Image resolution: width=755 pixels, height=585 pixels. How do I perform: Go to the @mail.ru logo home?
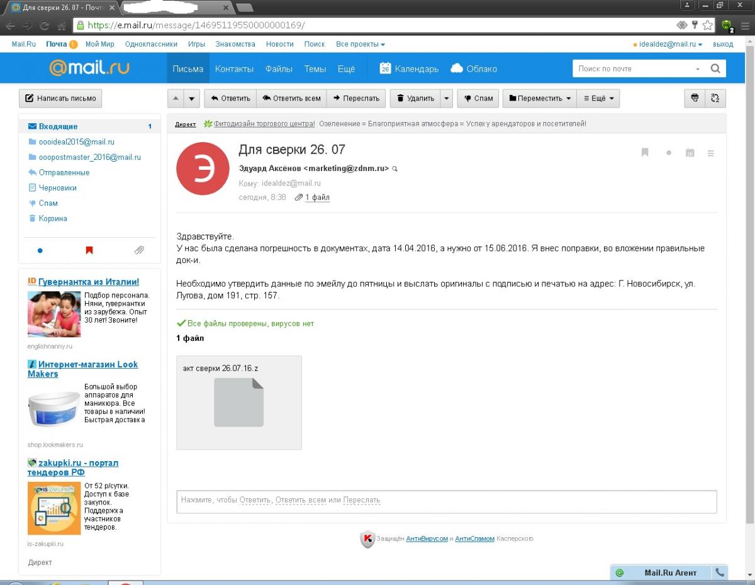tap(89, 67)
